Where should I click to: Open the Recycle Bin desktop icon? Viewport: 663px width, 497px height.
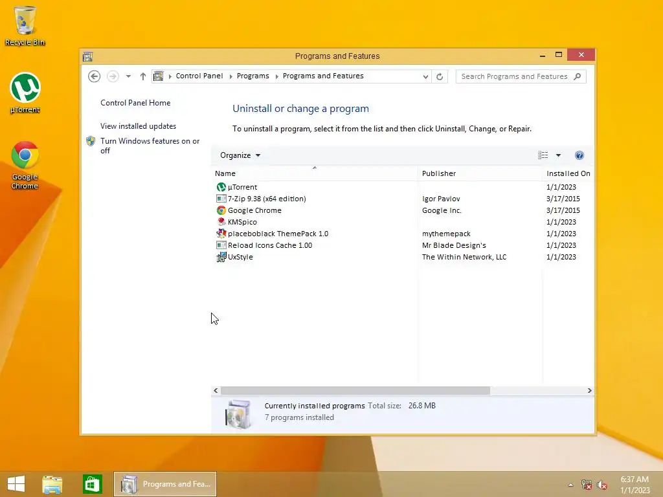click(x=25, y=25)
